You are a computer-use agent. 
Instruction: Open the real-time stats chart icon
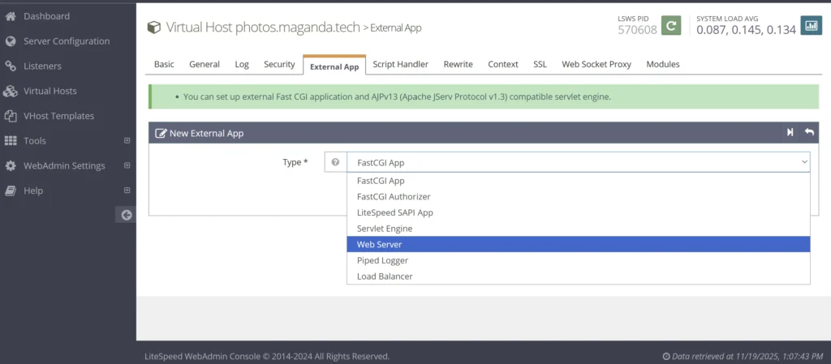(811, 26)
